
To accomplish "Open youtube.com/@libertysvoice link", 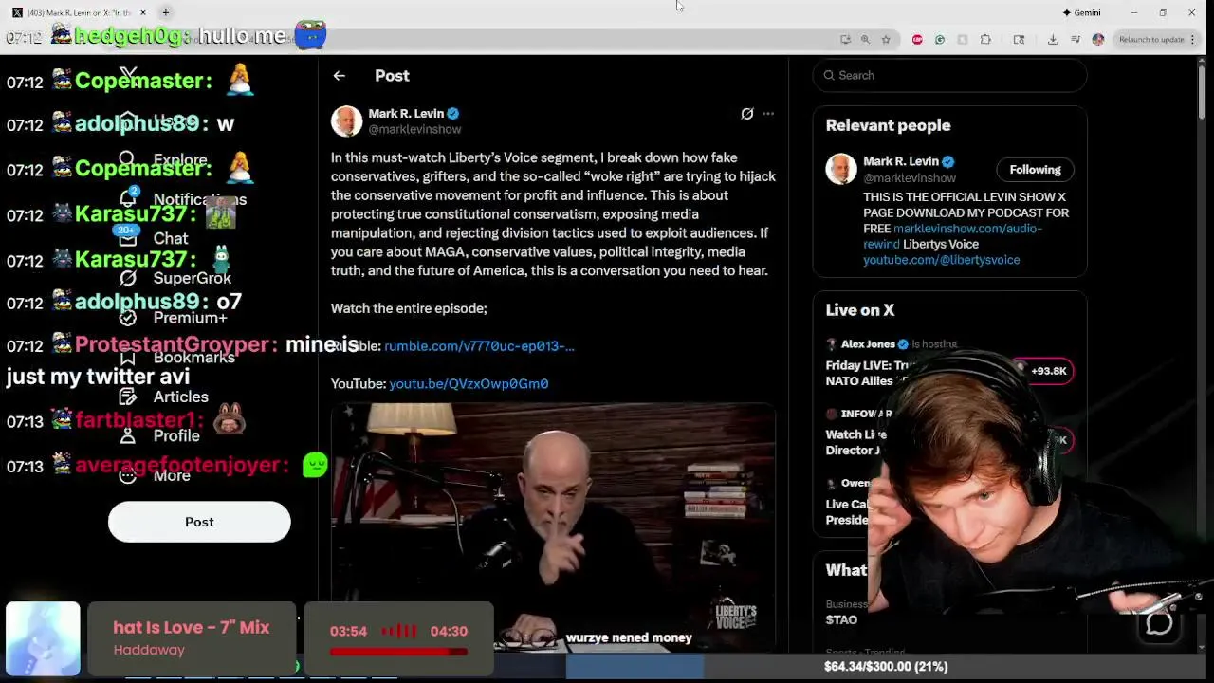I will coord(941,260).
